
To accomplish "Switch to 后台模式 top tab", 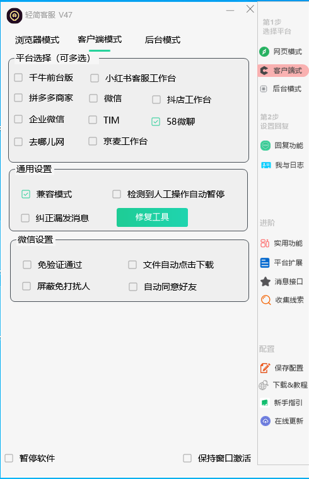I will 163,40.
